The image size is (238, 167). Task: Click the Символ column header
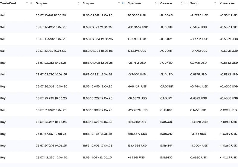pyautogui.click(x=166, y=3)
